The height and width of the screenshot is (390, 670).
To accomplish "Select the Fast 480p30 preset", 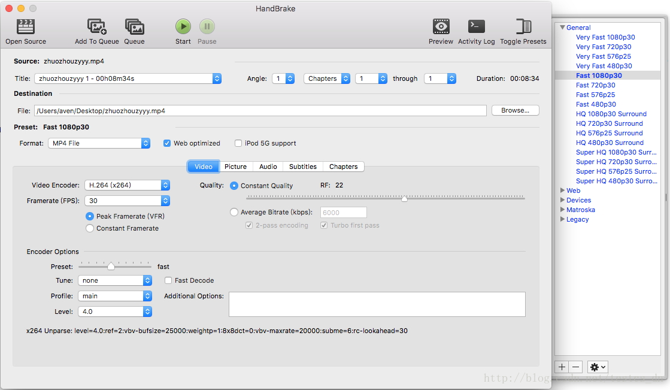I will point(596,104).
